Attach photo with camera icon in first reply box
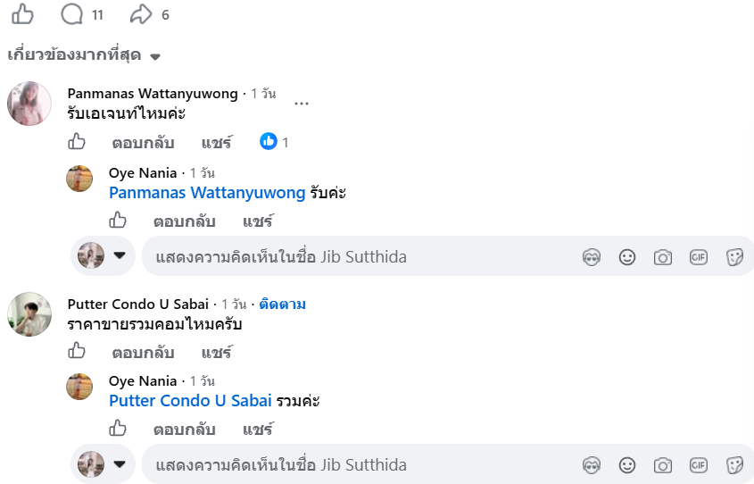754x484 pixels. pos(663,257)
